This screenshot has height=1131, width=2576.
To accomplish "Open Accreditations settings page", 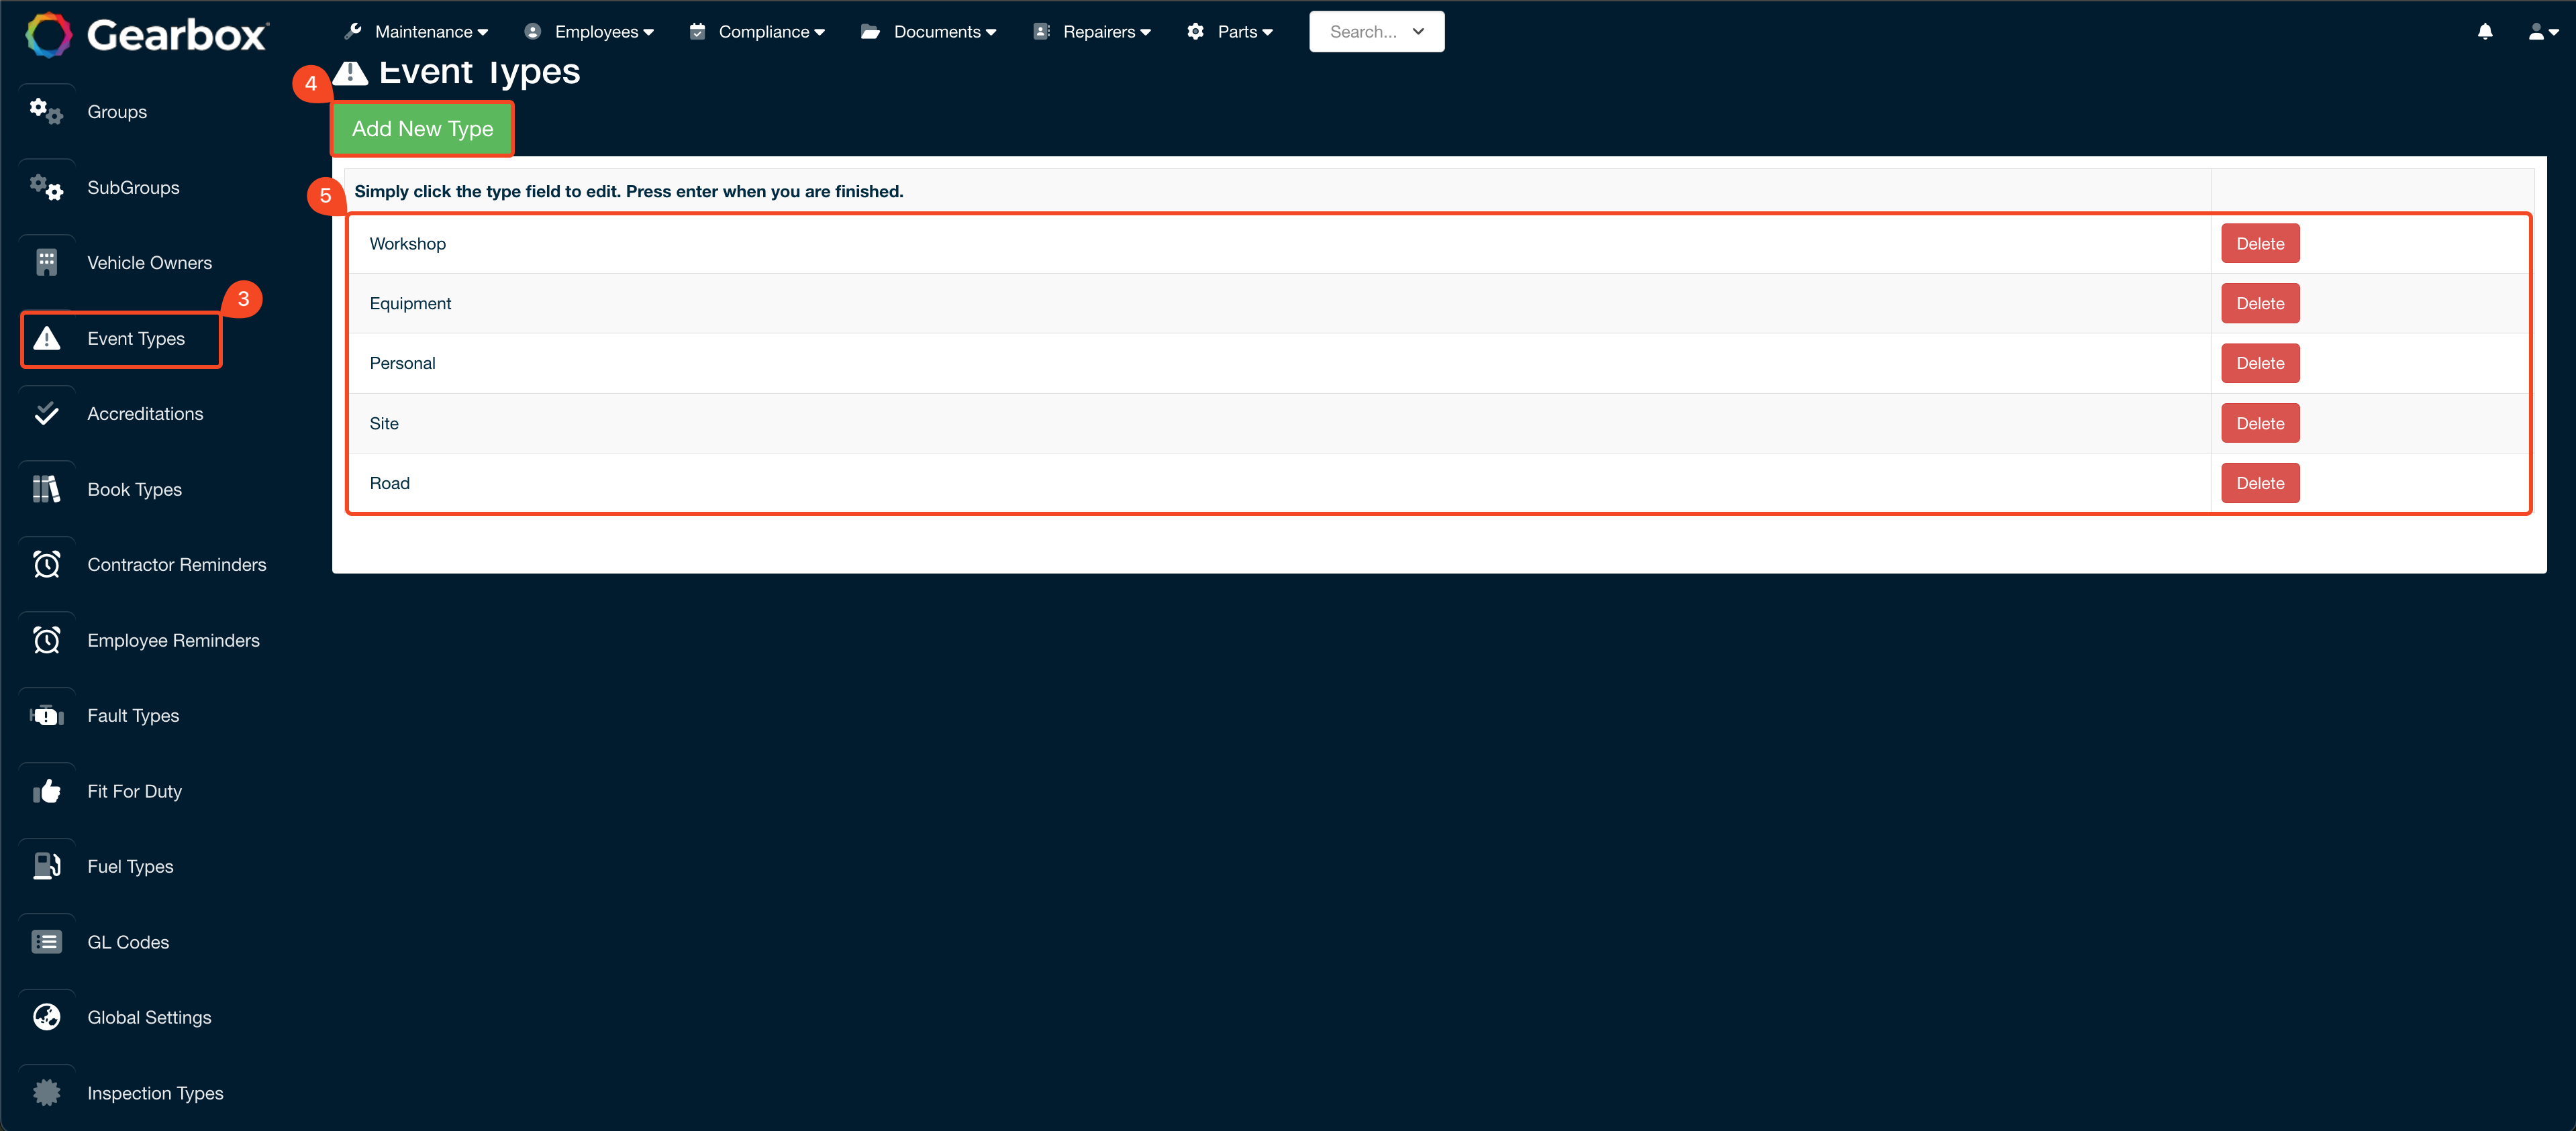I will [145, 414].
